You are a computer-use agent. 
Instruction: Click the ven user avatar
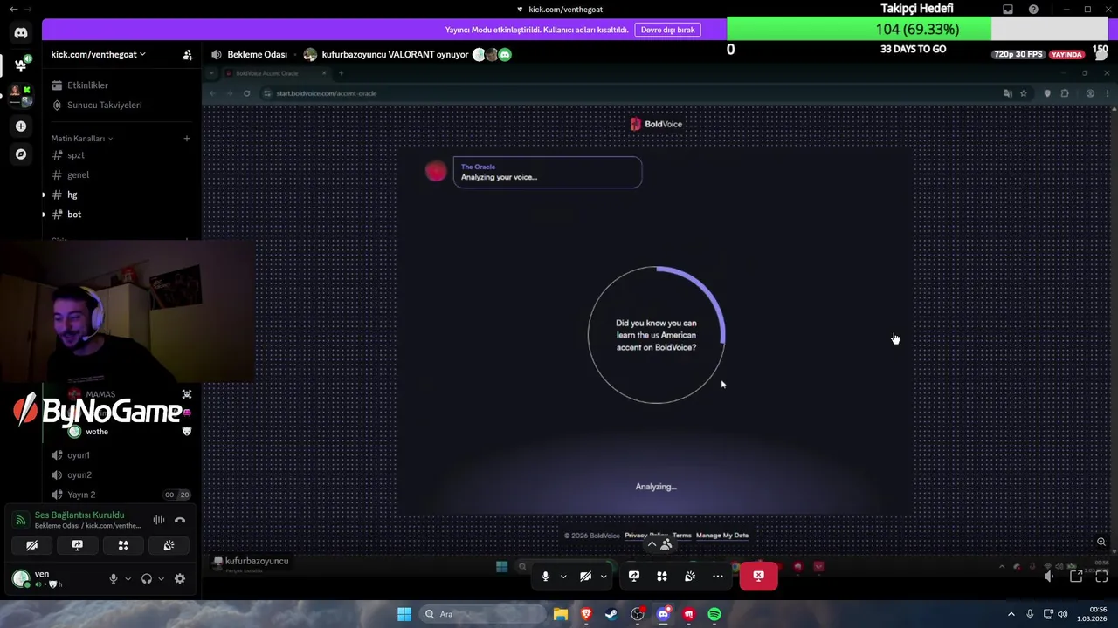[x=20, y=577]
